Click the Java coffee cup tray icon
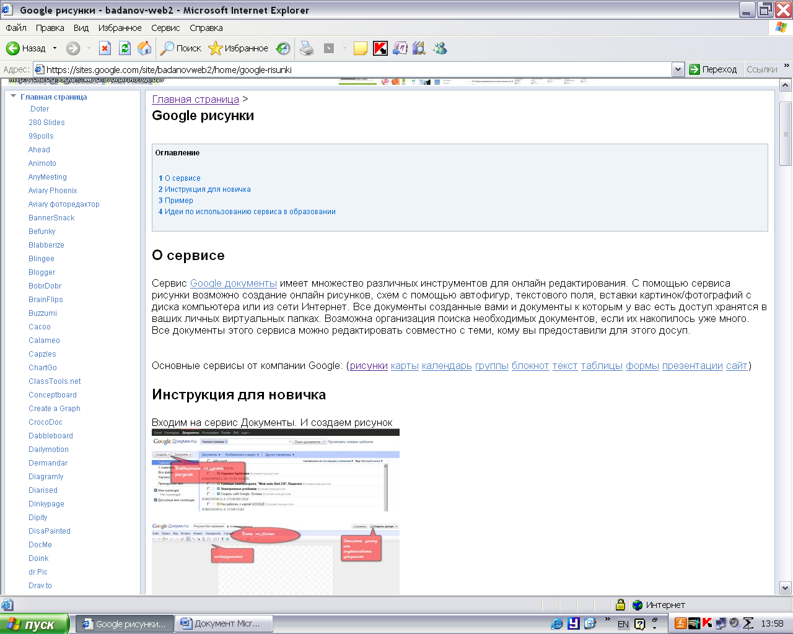793x634 pixels. 681,623
